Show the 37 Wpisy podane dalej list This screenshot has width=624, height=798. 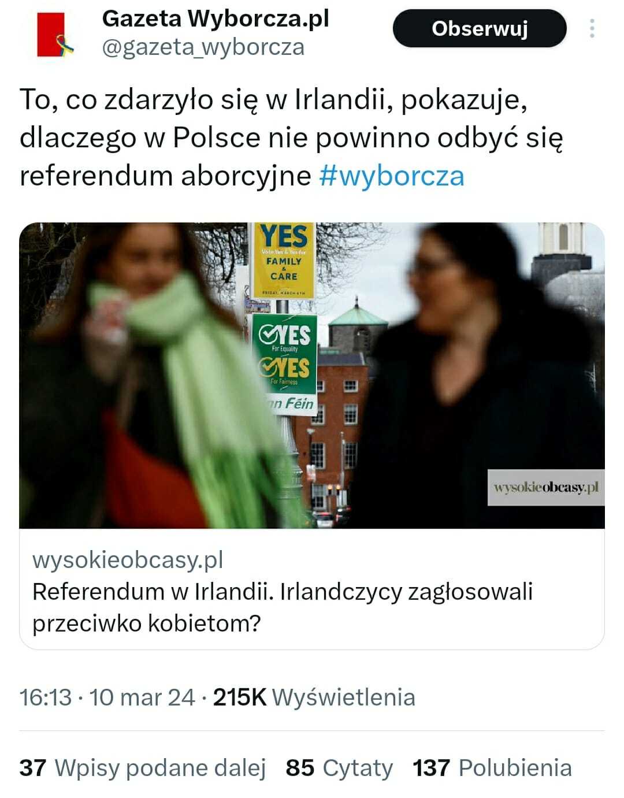143,768
